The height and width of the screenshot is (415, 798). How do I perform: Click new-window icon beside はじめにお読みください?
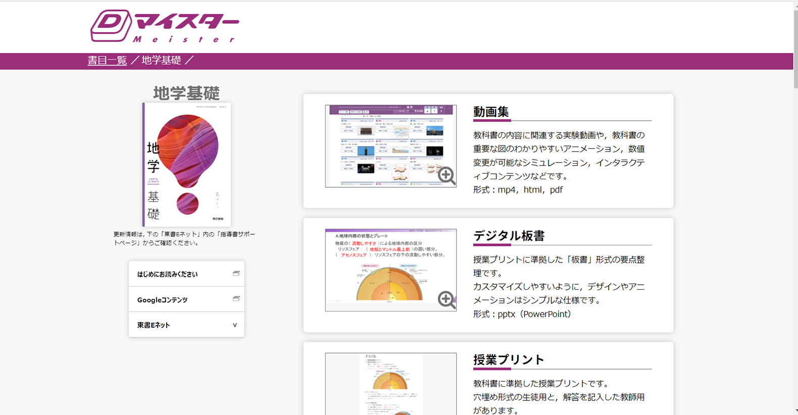pyautogui.click(x=236, y=274)
